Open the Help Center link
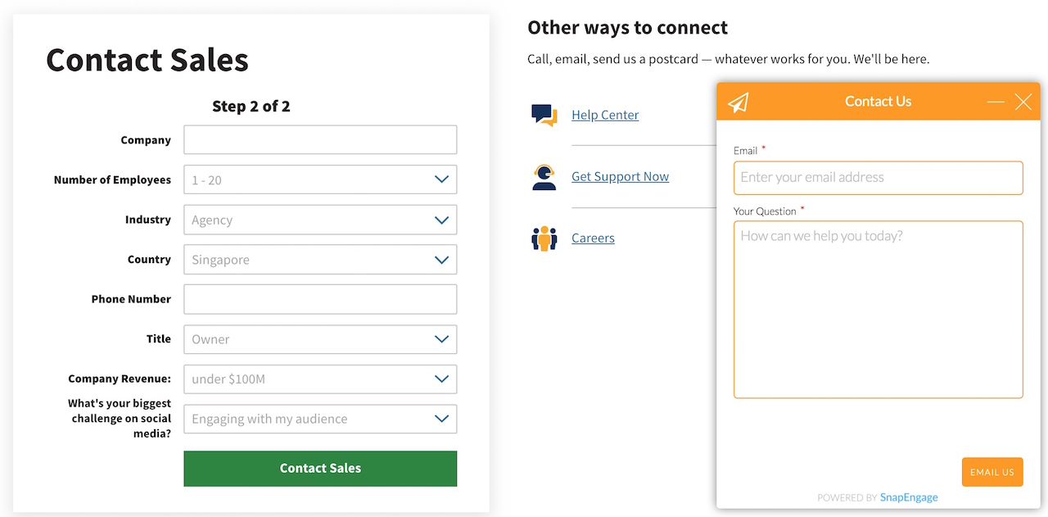This screenshot has height=517, width=1048. point(605,116)
